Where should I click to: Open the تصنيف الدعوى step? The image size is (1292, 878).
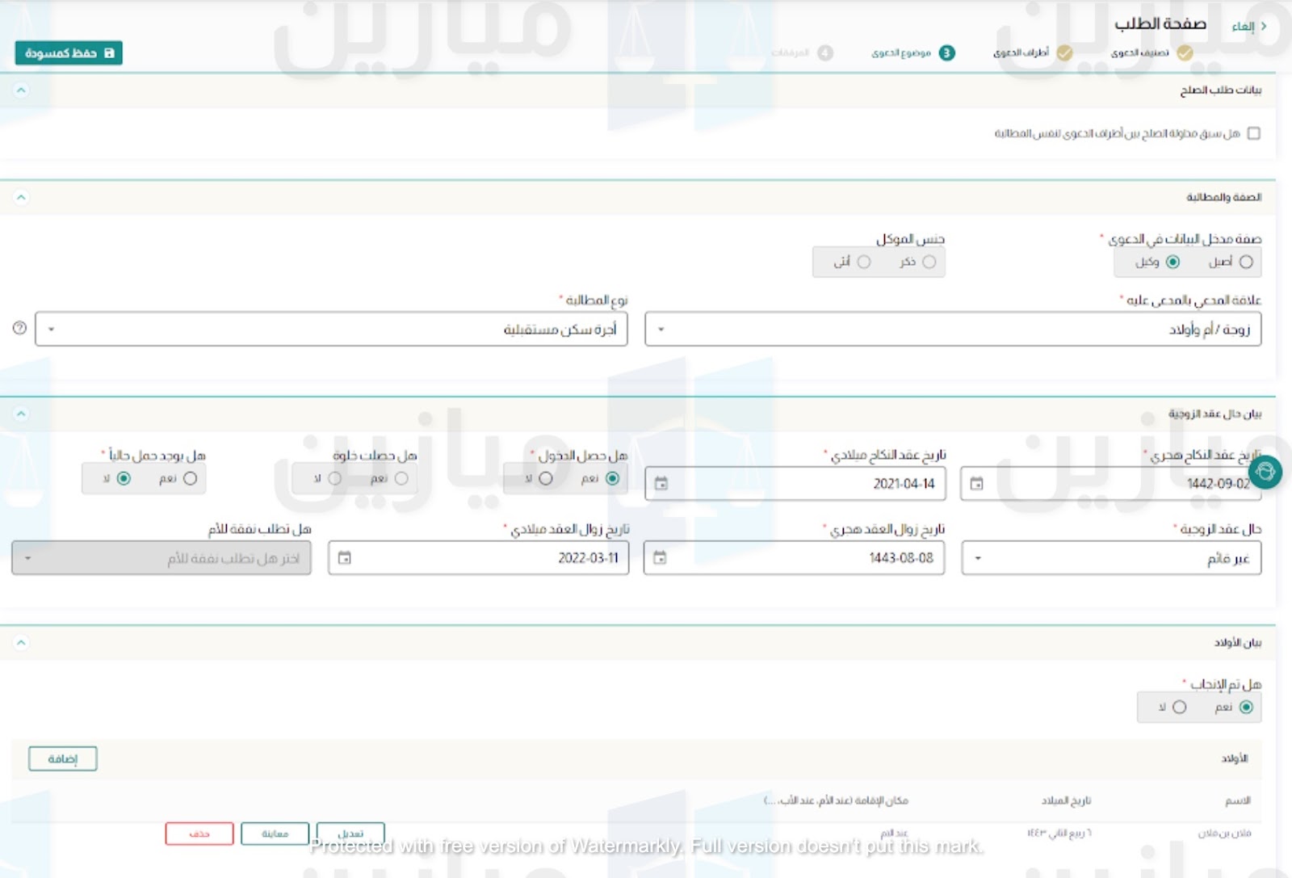coord(1150,53)
